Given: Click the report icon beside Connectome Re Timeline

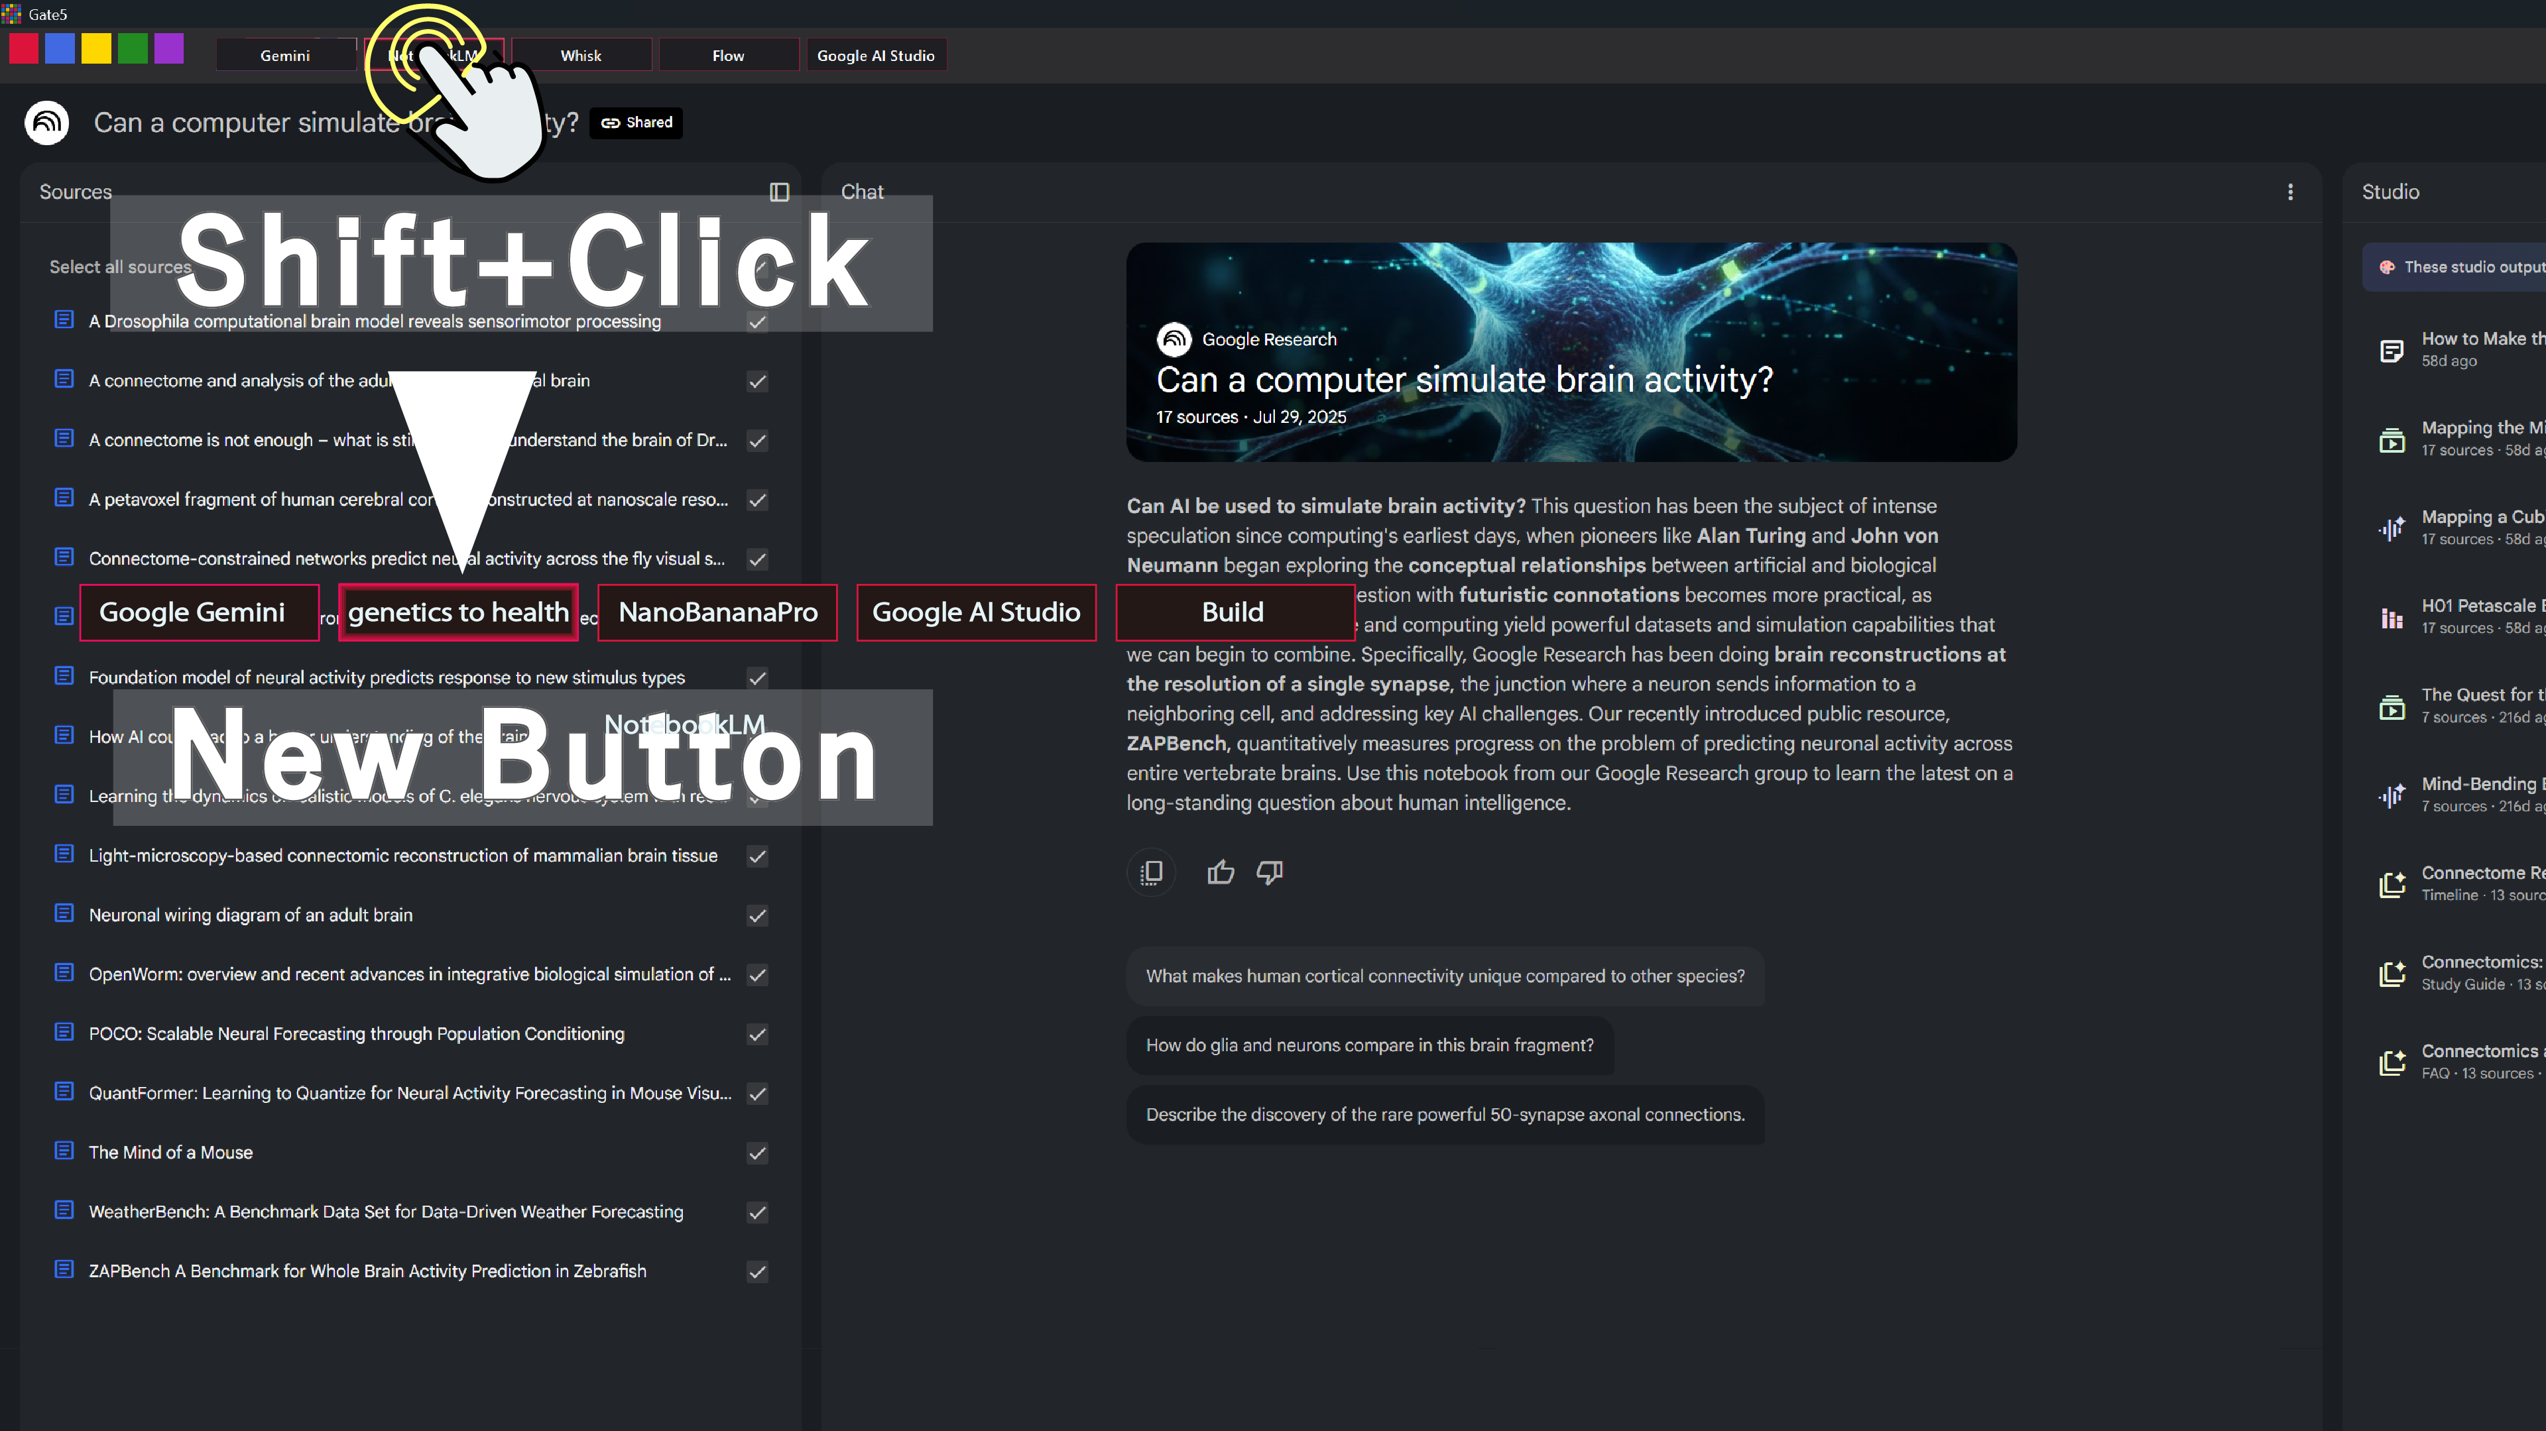Looking at the screenshot, I should (x=2391, y=884).
